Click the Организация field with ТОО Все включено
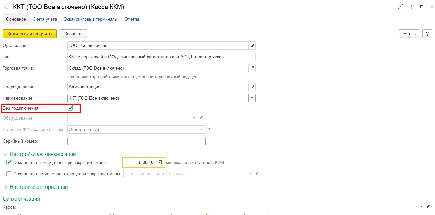Viewport: 435px width, 215px height. pyautogui.click(x=158, y=45)
